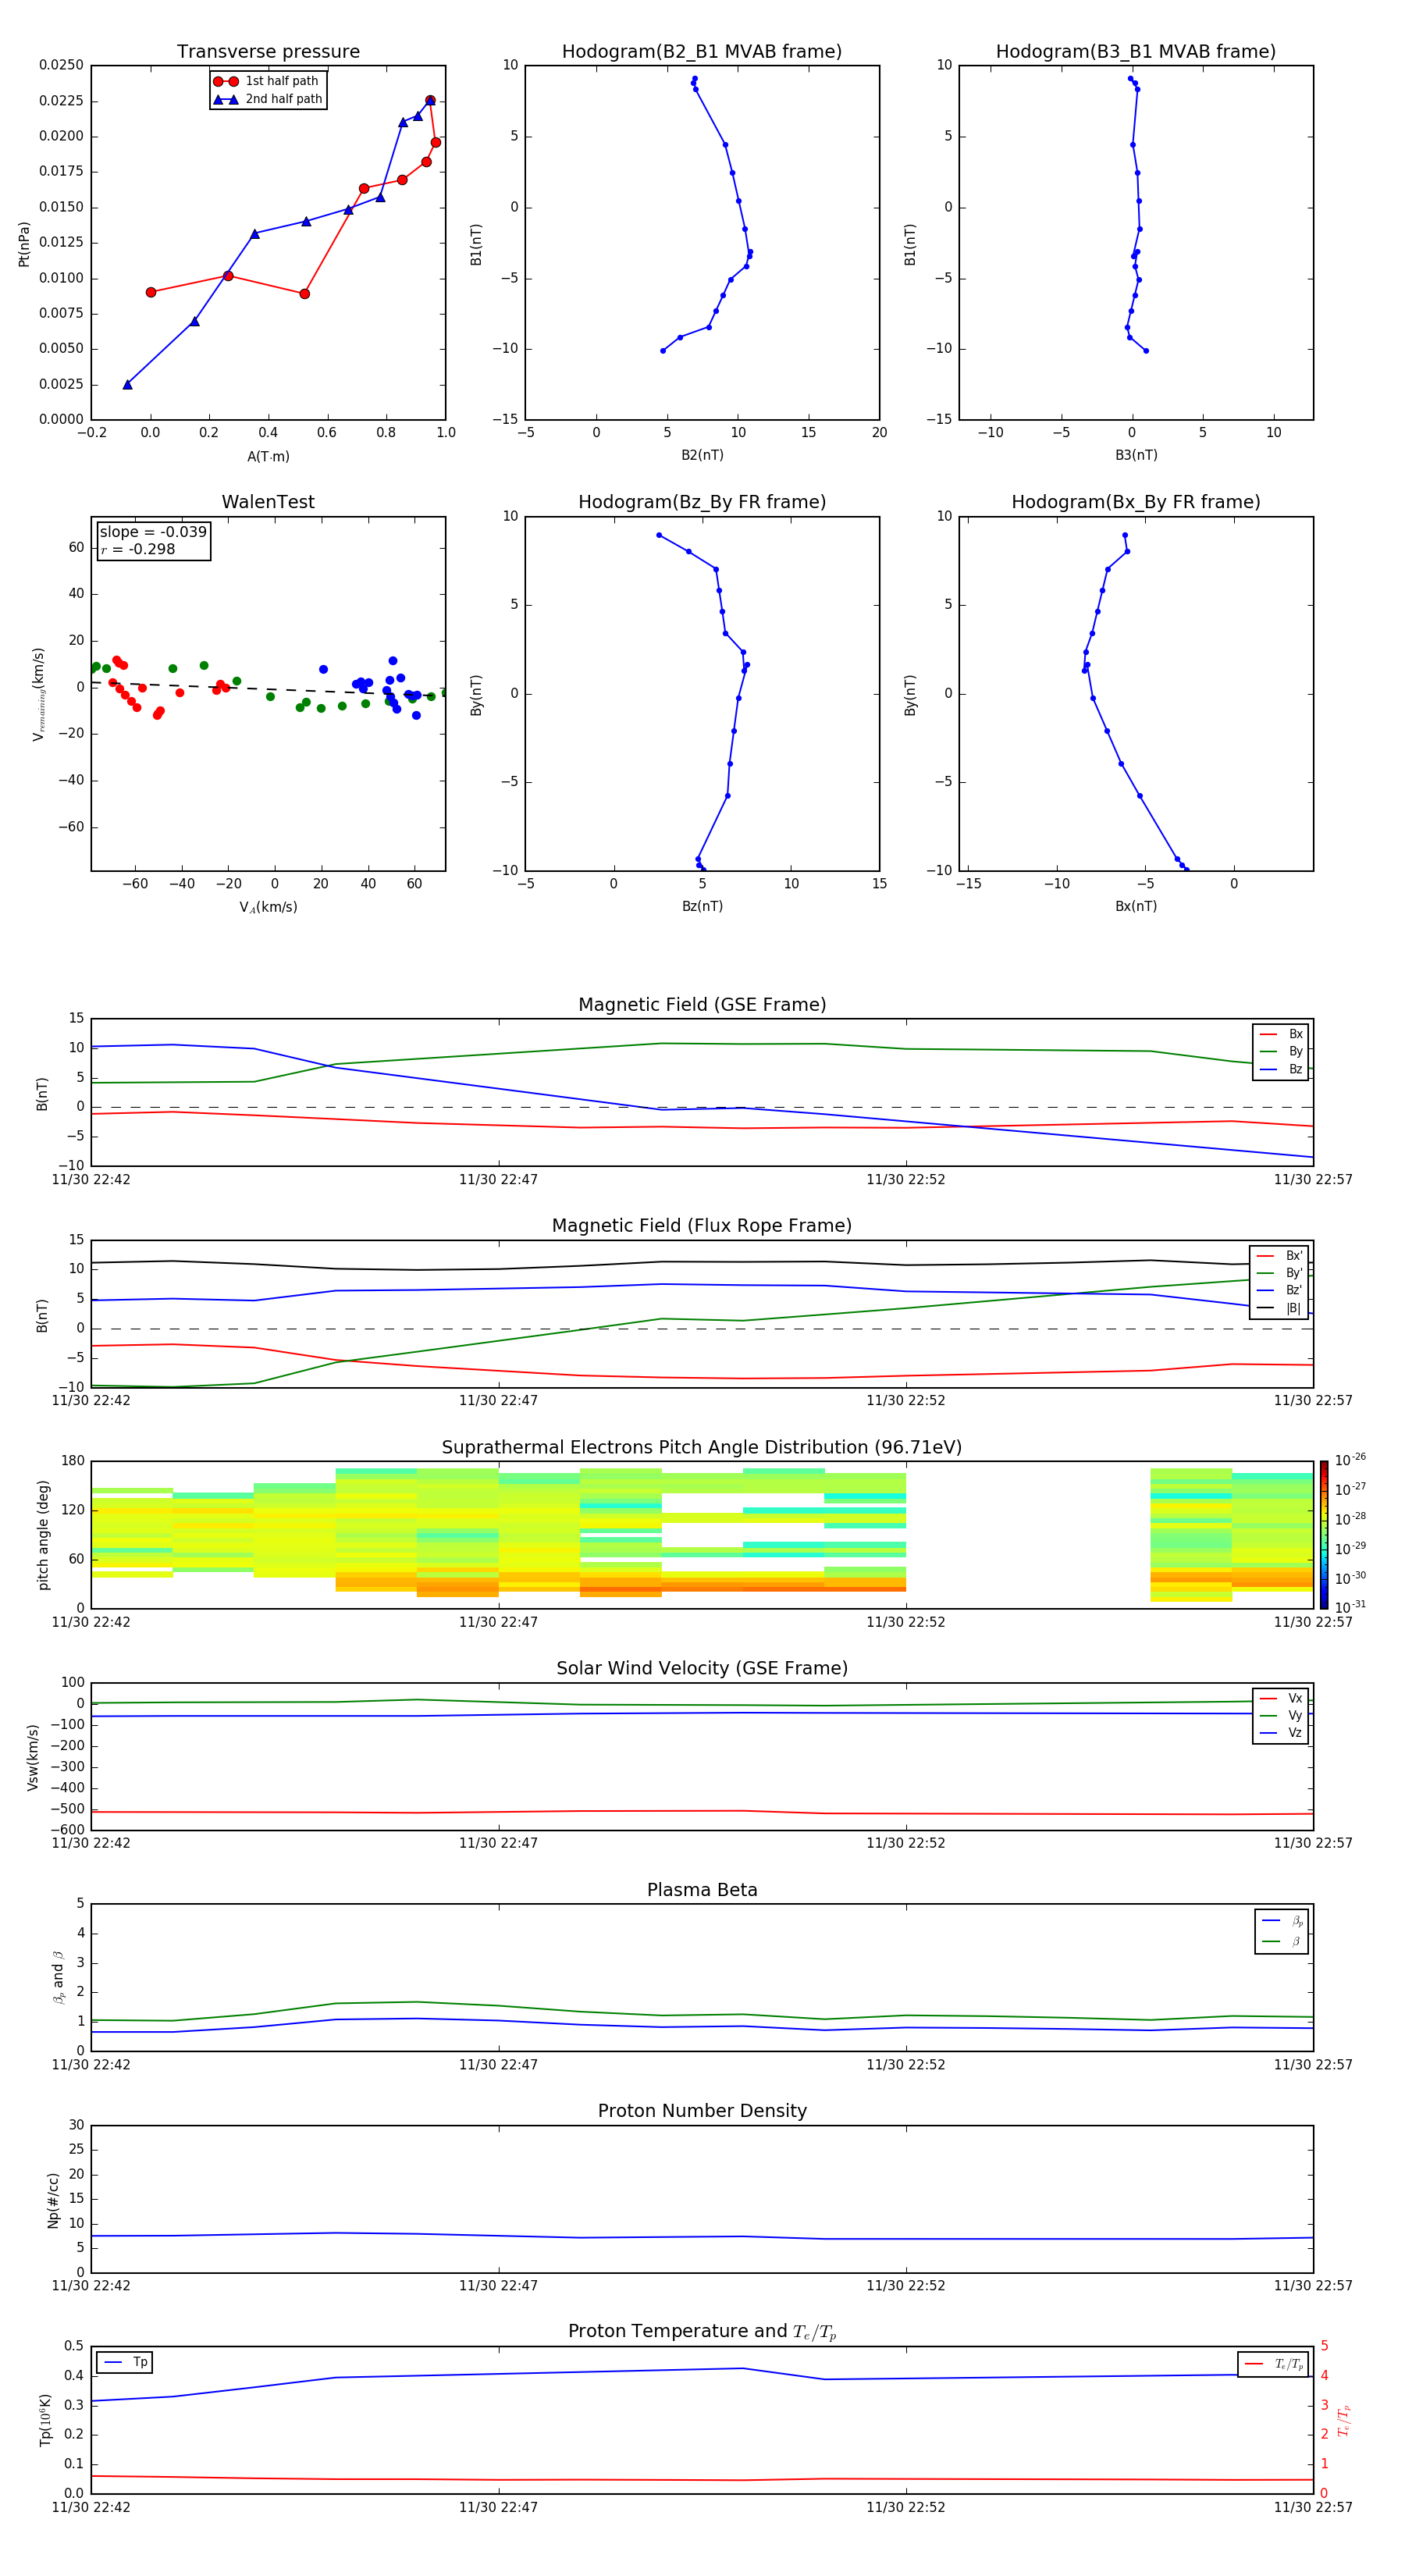Click the 'Magnetic Field (GSE Frame)' title

coord(702,1005)
